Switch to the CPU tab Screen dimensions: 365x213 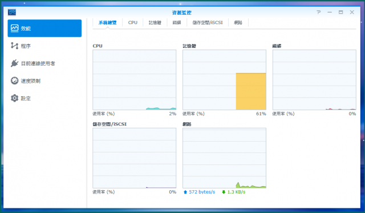tap(133, 23)
